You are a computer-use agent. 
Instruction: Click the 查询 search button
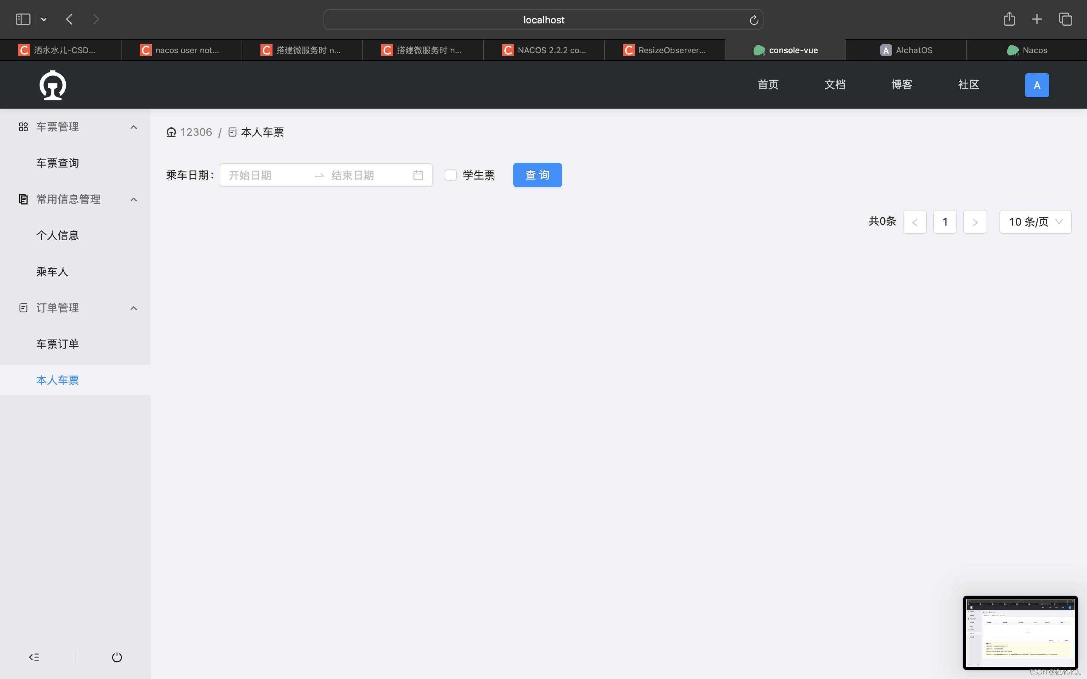tap(537, 175)
